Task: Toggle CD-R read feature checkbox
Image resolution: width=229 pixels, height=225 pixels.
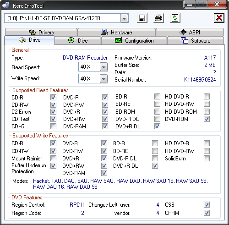Action: [x=53, y=97]
